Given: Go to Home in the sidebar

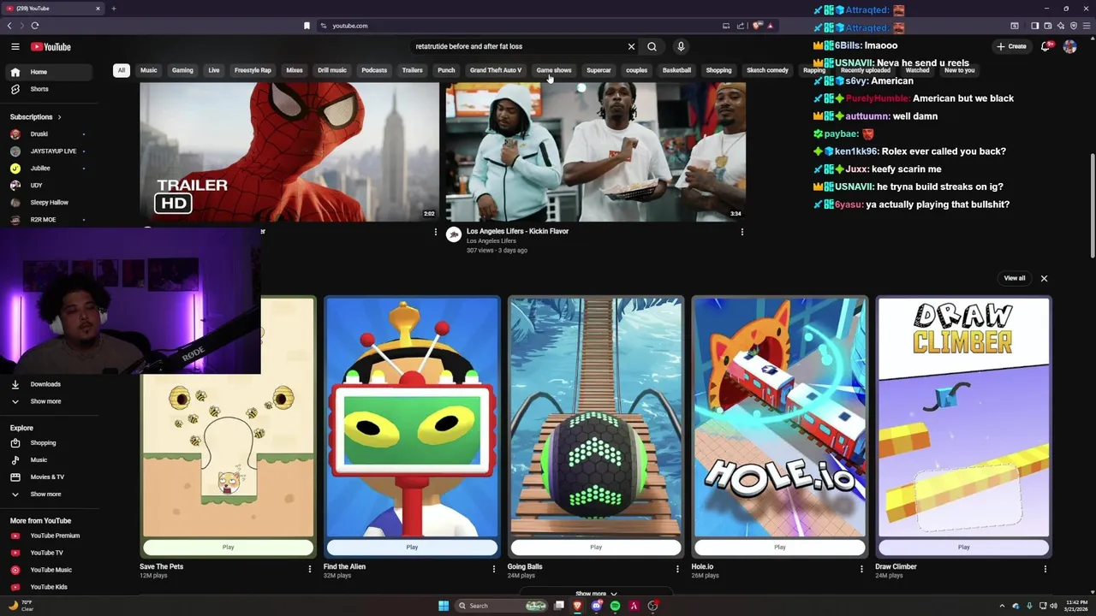Looking at the screenshot, I should click(x=49, y=72).
